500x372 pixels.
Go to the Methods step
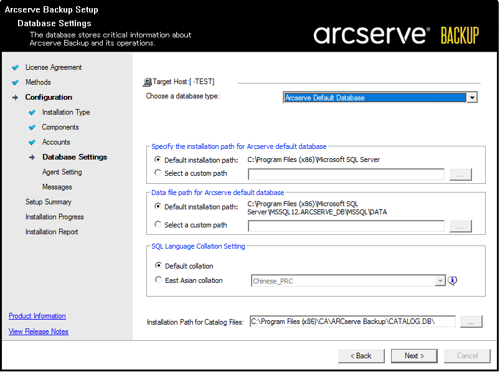[38, 82]
